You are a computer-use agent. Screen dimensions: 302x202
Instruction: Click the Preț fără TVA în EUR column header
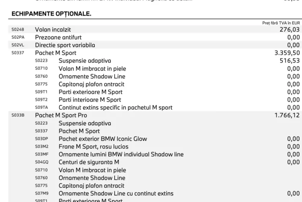(281, 23)
